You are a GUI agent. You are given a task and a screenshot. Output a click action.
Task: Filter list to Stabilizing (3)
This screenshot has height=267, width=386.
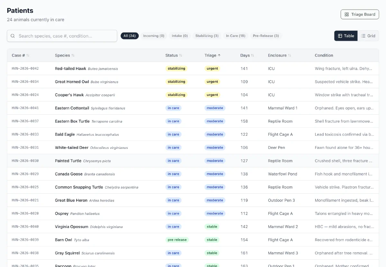pos(207,36)
